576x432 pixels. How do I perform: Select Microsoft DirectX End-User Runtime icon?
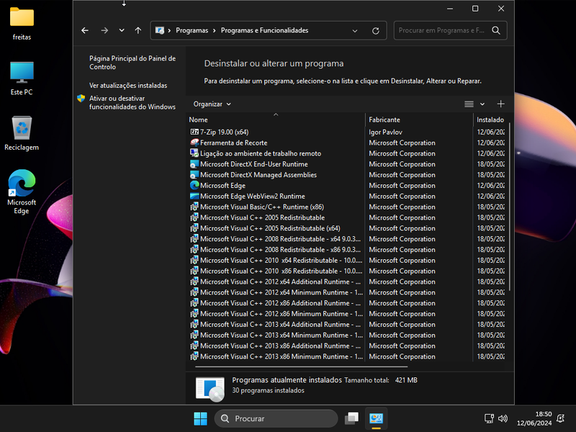coord(194,164)
